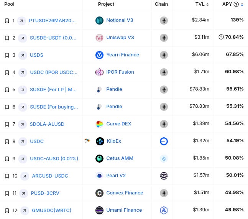This screenshot has width=248, height=219.
Task: Bookmark the PUSD-3CRV pool row
Action: (7, 193)
